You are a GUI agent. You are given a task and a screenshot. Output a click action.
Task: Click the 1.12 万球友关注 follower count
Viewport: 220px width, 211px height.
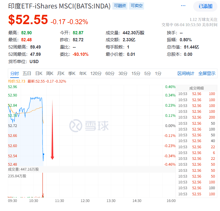tap(203, 19)
